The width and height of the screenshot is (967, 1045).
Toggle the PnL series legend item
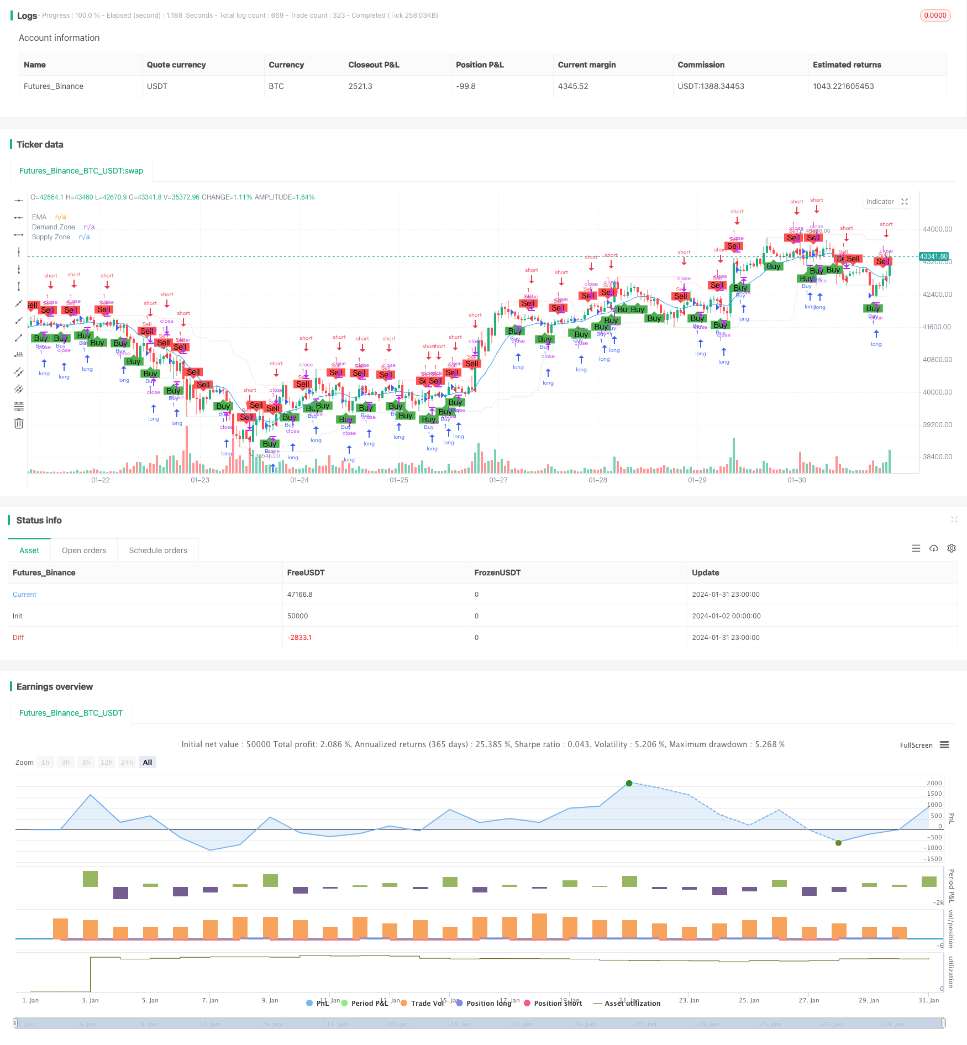point(318,1003)
